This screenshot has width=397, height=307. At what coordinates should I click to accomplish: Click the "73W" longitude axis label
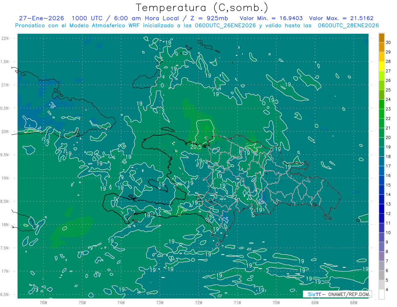point(160,302)
